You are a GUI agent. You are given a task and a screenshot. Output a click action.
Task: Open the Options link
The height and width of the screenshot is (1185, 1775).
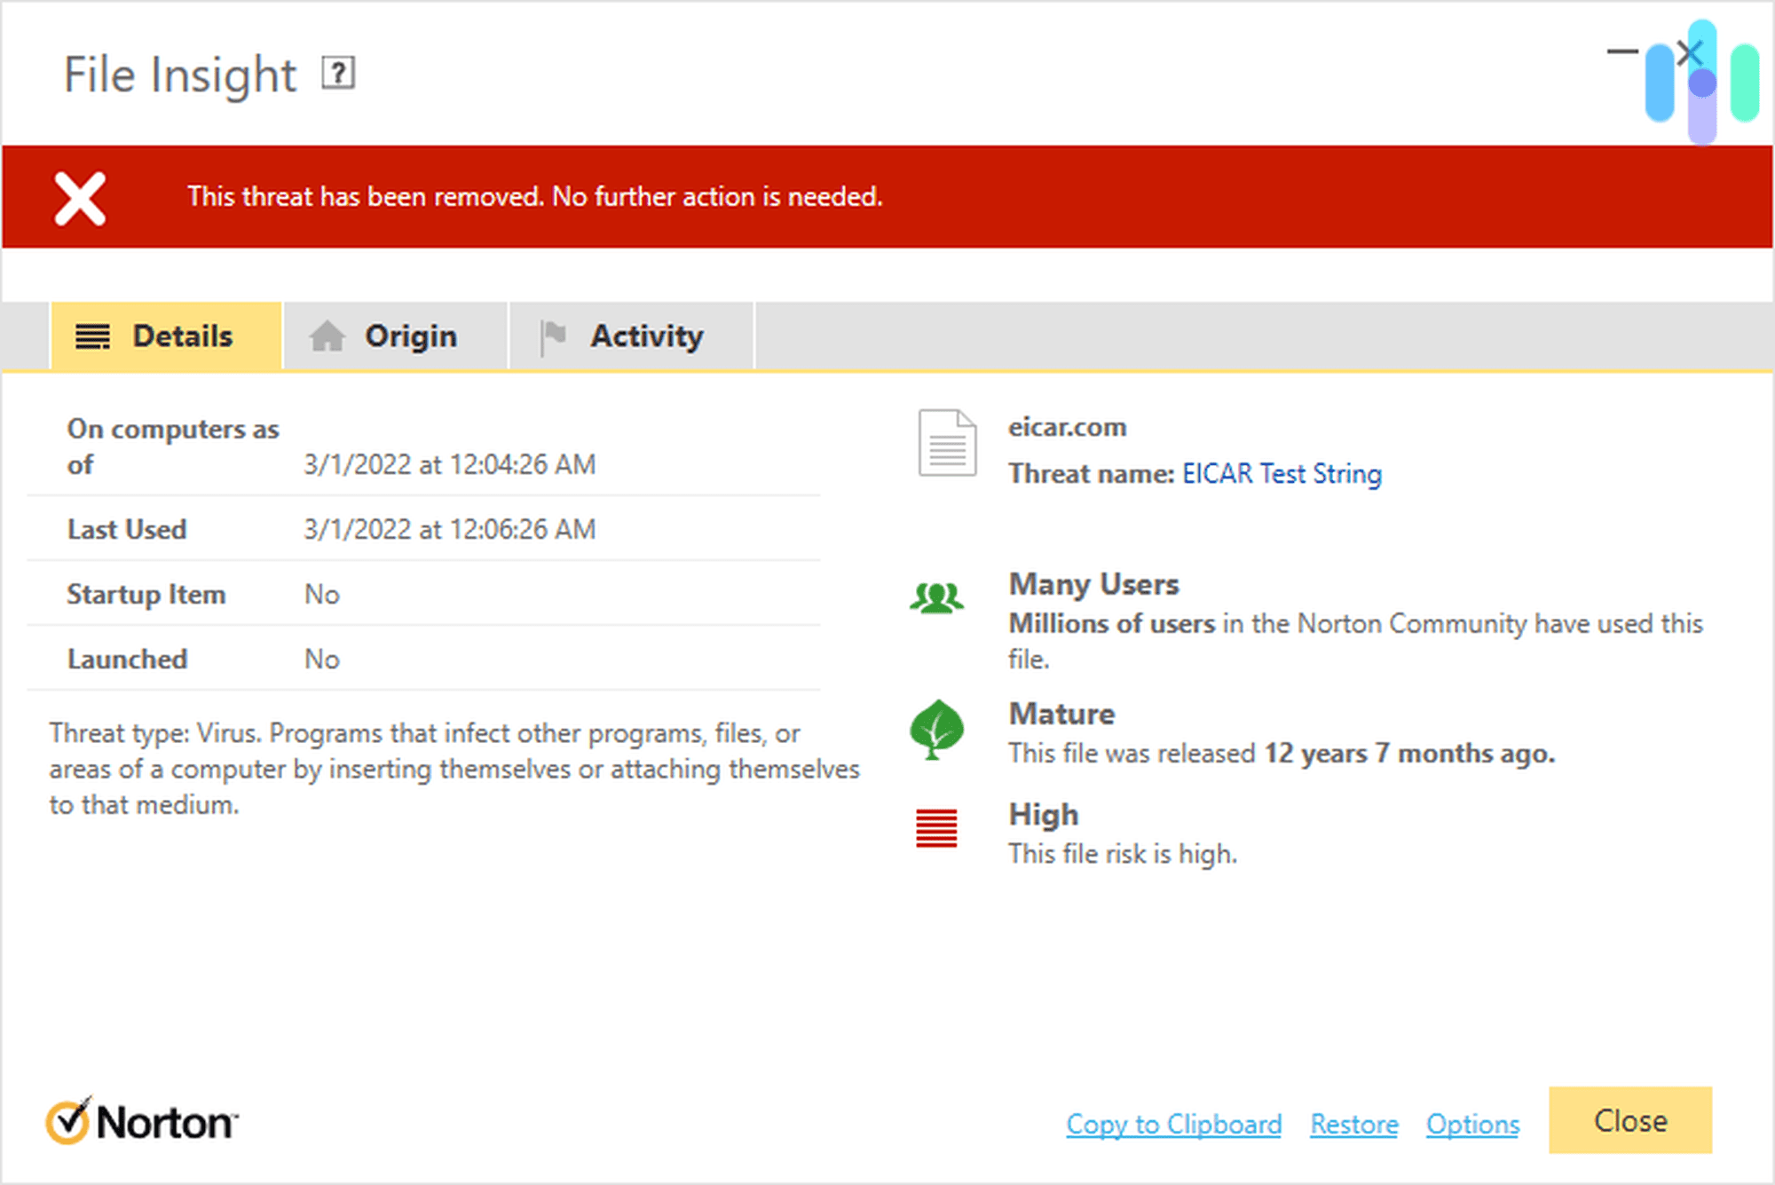(1472, 1124)
